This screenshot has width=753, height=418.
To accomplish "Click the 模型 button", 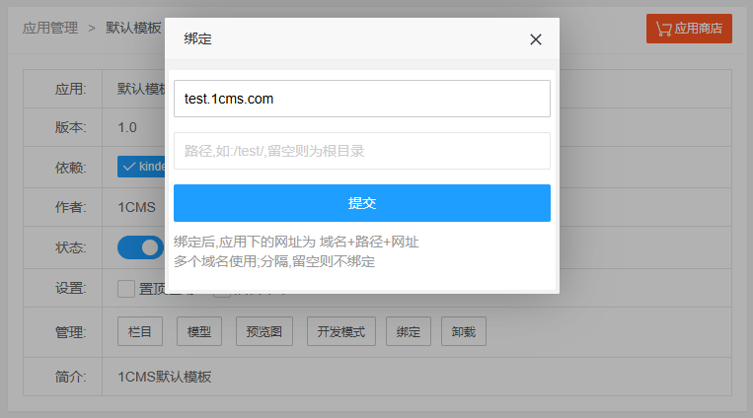I will pyautogui.click(x=199, y=332).
